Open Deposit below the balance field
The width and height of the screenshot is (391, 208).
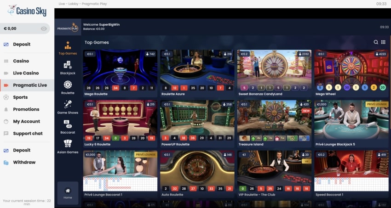tap(22, 44)
